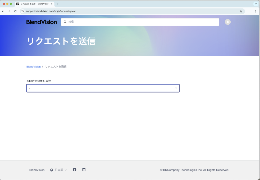Click the address bar URL

[51, 11]
